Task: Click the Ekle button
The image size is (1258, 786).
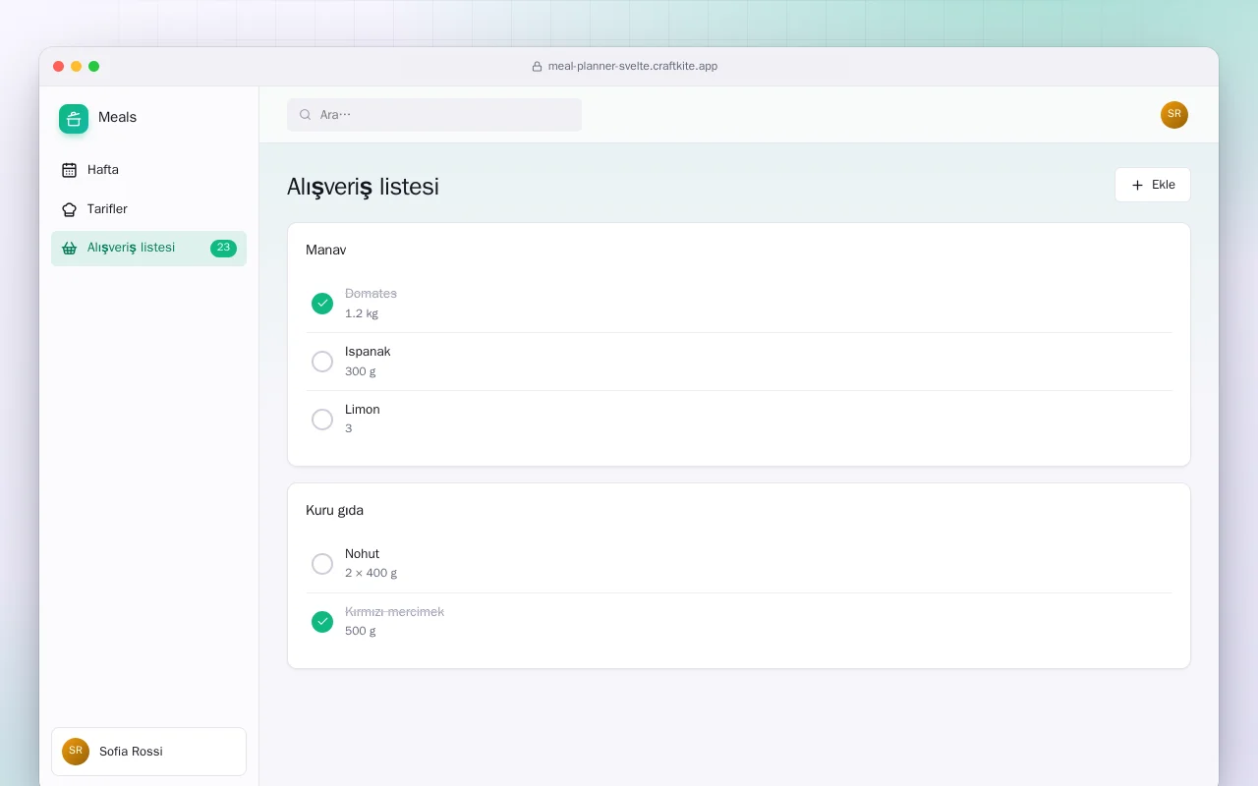Action: click(1153, 185)
